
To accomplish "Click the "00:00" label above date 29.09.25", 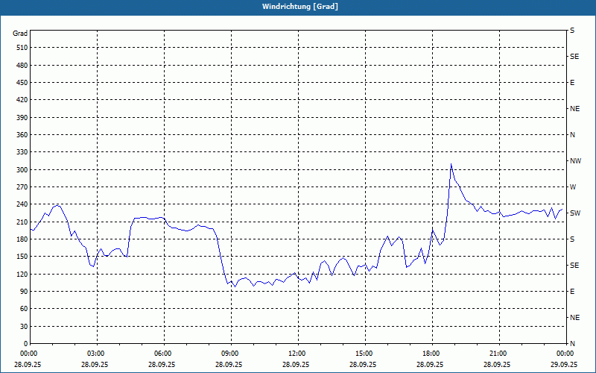I will coord(565,354).
